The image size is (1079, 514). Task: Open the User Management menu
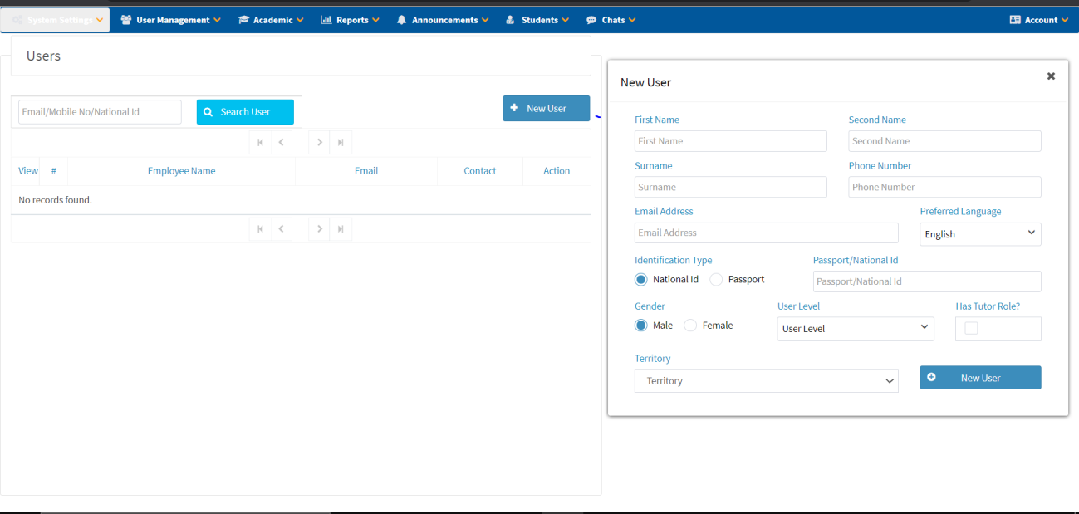[x=171, y=20]
